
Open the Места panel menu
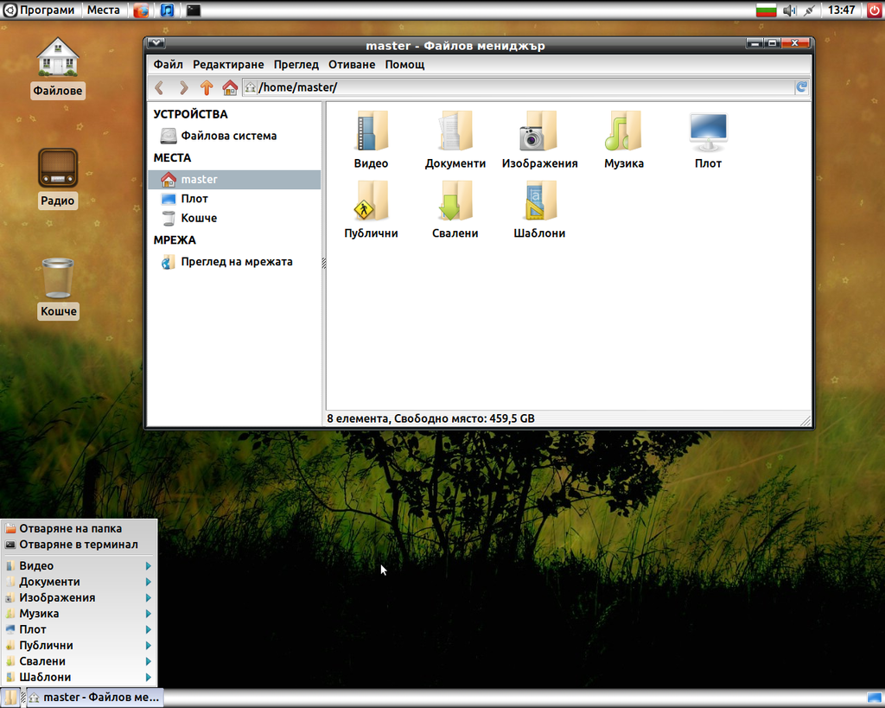(x=104, y=10)
